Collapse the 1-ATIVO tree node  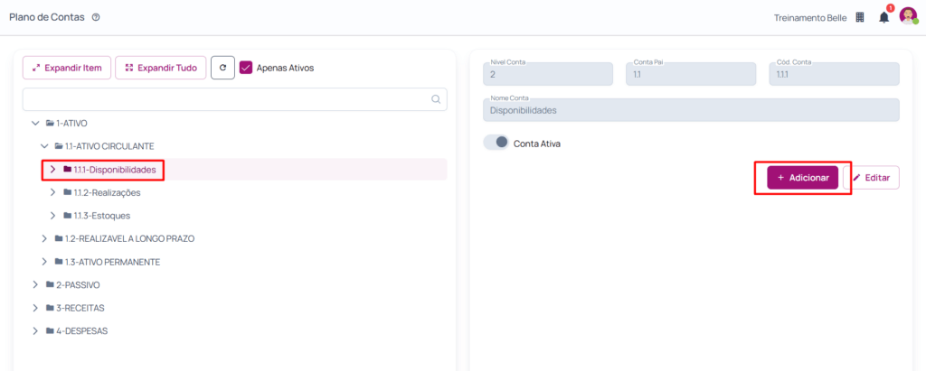coord(35,123)
